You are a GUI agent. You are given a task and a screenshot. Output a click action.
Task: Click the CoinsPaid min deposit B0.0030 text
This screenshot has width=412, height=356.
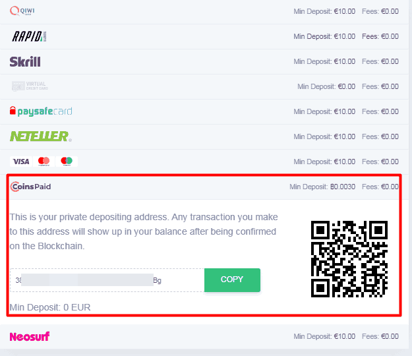[322, 187]
